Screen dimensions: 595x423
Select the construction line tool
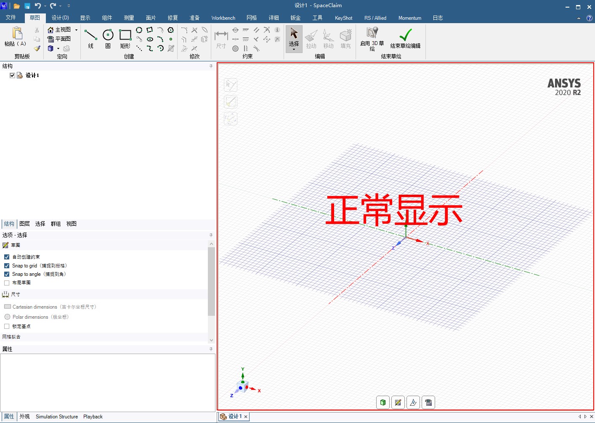pyautogui.click(x=139, y=48)
